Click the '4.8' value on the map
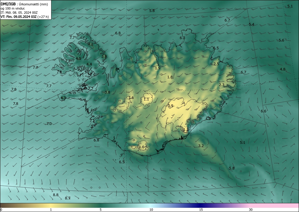 [x=283, y=69]
